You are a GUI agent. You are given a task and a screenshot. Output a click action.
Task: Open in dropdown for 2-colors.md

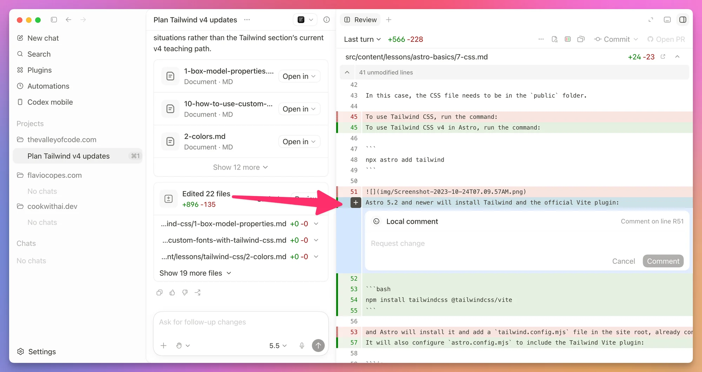pos(299,142)
